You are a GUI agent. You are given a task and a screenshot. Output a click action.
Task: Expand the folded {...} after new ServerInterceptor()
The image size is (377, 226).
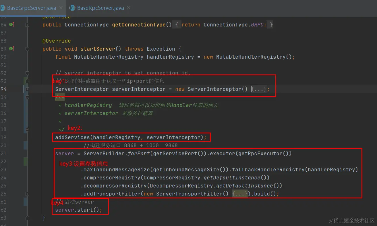pyautogui.click(x=259, y=89)
